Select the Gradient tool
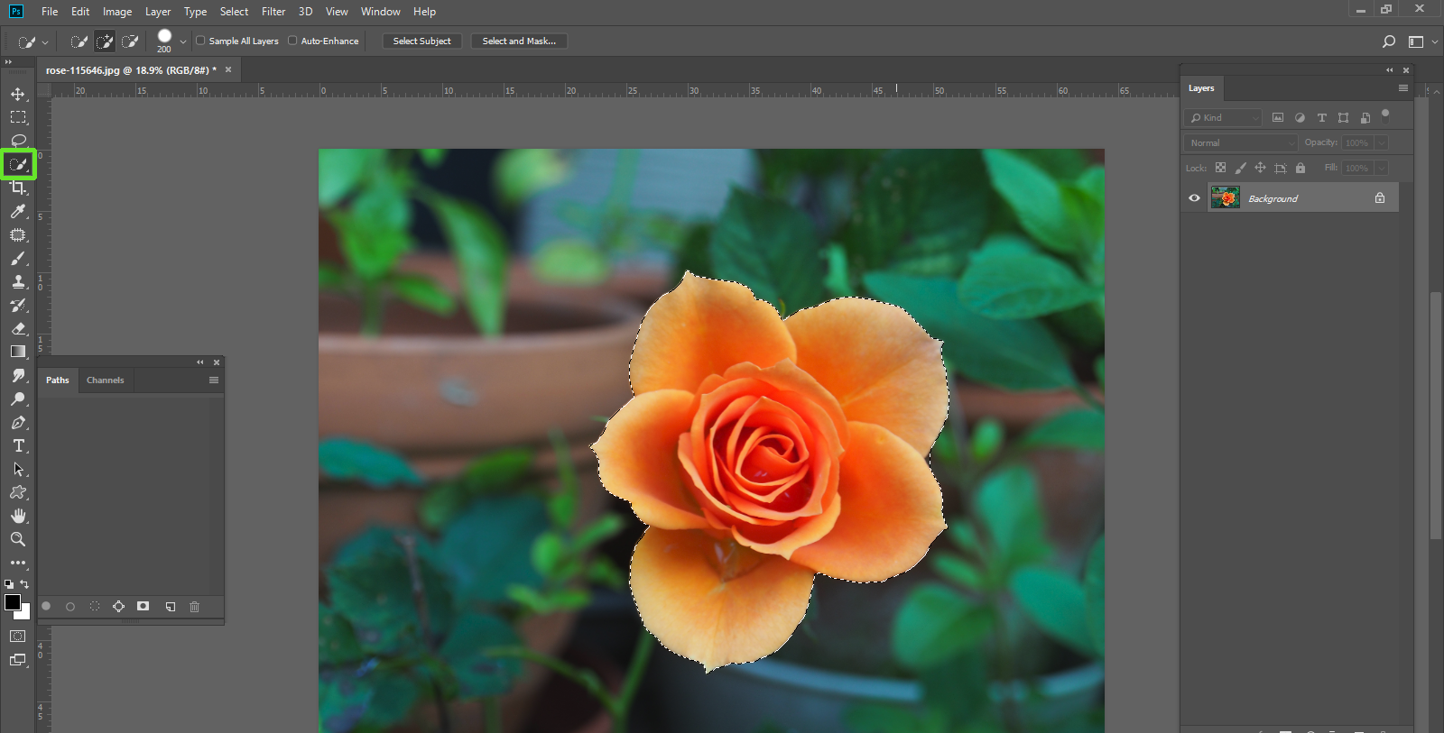Image resolution: width=1444 pixels, height=733 pixels. (x=18, y=352)
